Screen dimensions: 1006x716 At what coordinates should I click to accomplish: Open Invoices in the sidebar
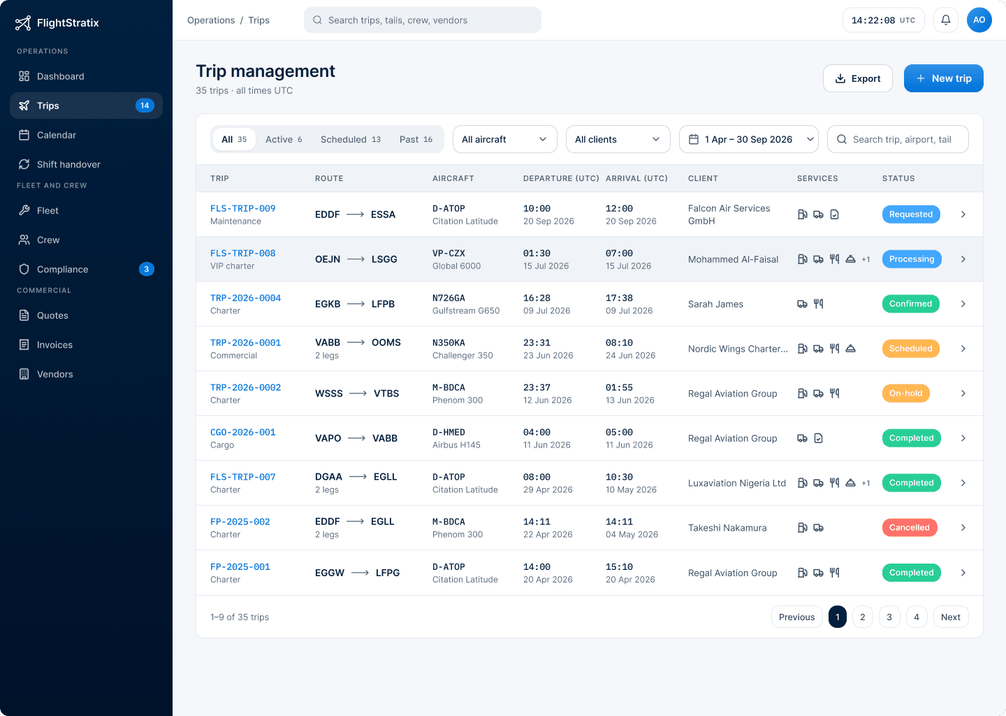pyautogui.click(x=86, y=345)
